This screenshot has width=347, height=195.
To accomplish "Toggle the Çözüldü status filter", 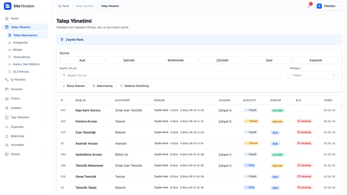I will click(222, 60).
